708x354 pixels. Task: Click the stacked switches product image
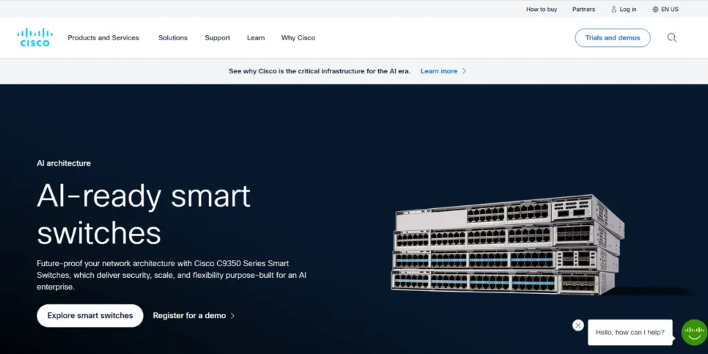point(507,245)
